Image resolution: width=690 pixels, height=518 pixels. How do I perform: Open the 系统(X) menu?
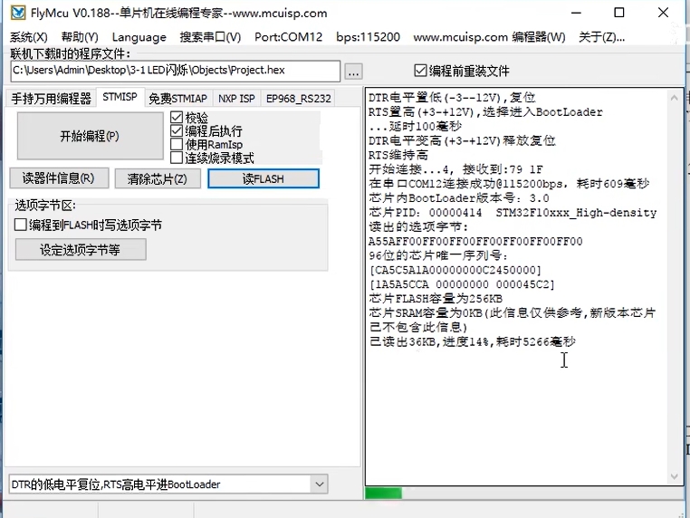tap(29, 37)
